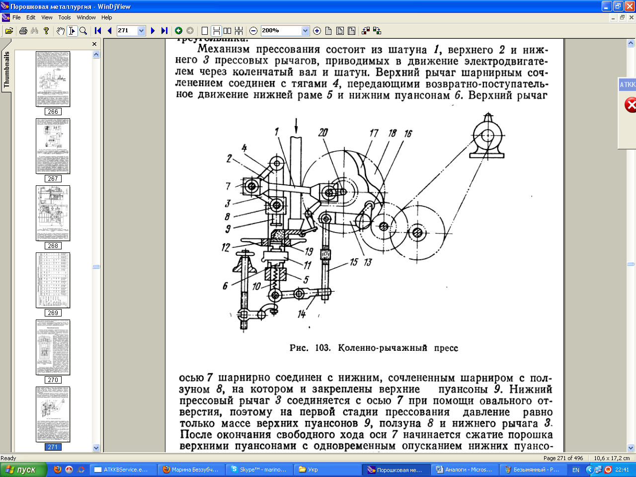Viewport: 636px width, 477px height.
Task: Click the grey Forward navigation arrow
Action: point(190,31)
